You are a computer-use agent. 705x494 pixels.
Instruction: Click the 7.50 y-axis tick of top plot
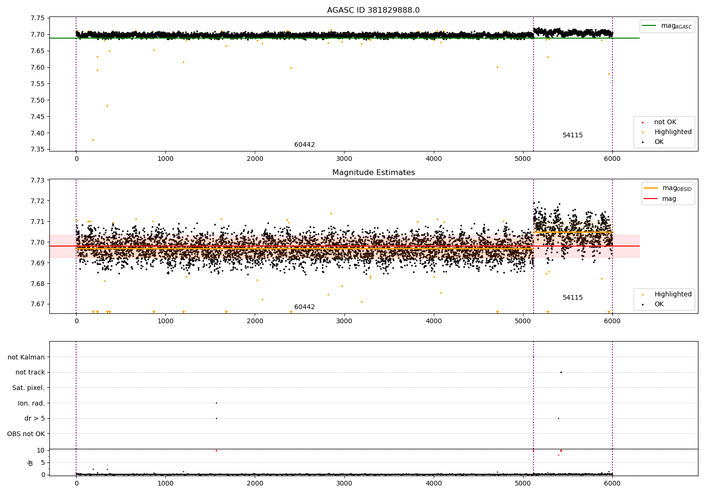(x=37, y=100)
